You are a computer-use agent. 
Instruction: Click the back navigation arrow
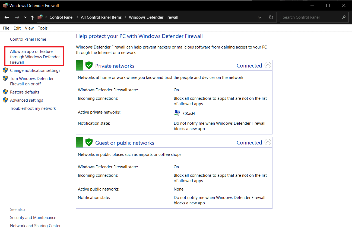tap(7, 17)
